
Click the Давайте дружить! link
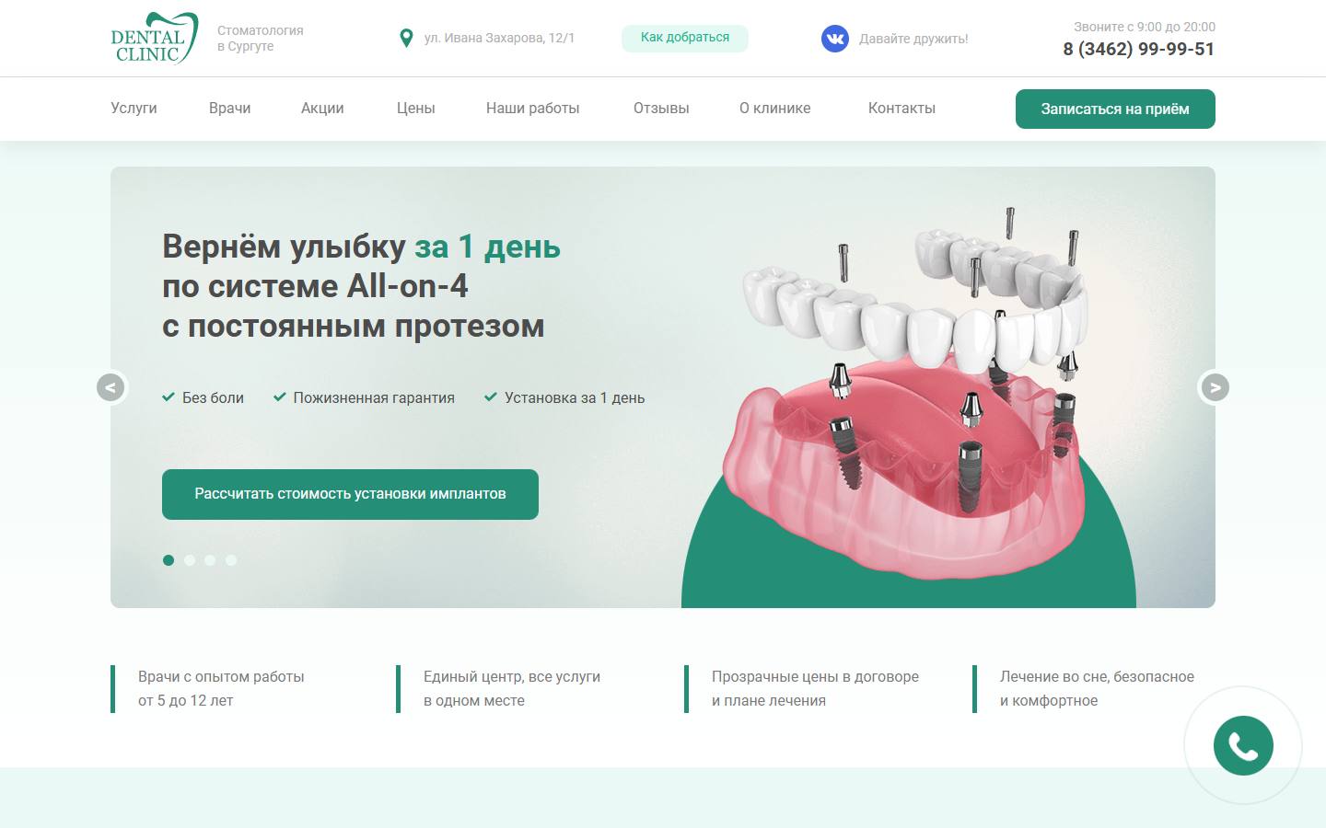tap(913, 39)
